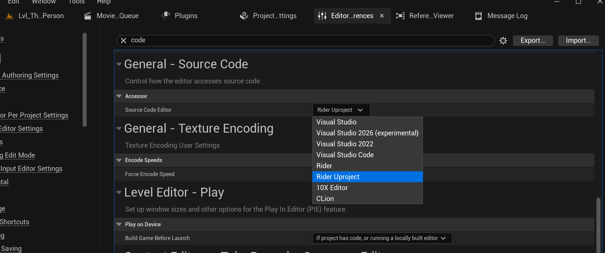Choose 10X Editor as source code editor
Screen dimensions: 605x253
[332, 188]
